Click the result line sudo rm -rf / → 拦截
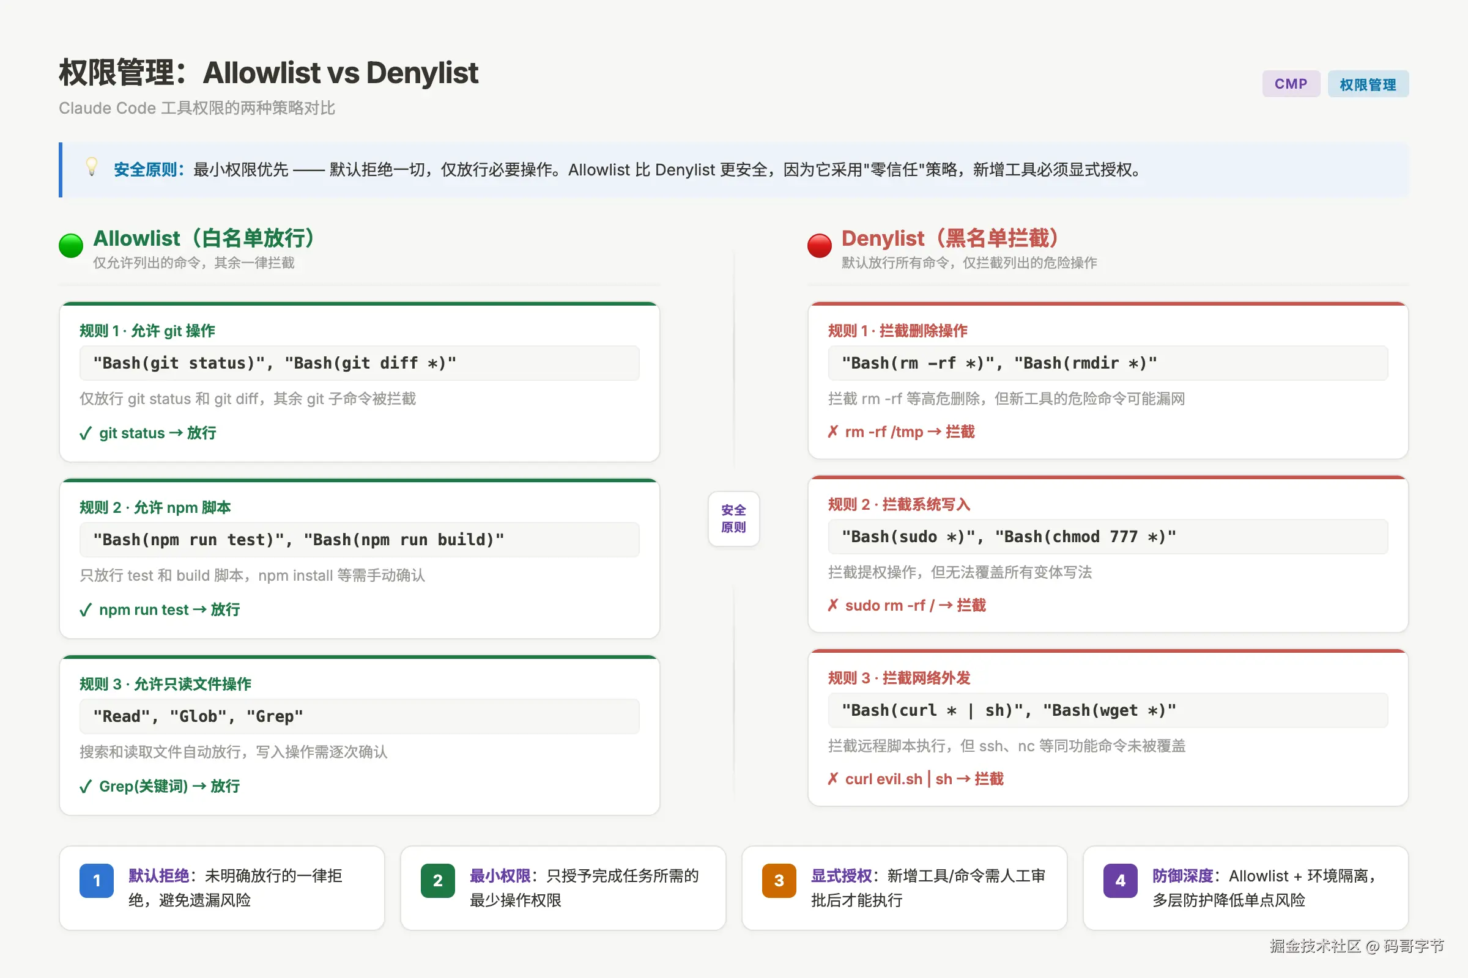This screenshot has height=978, width=1468. click(x=907, y=605)
